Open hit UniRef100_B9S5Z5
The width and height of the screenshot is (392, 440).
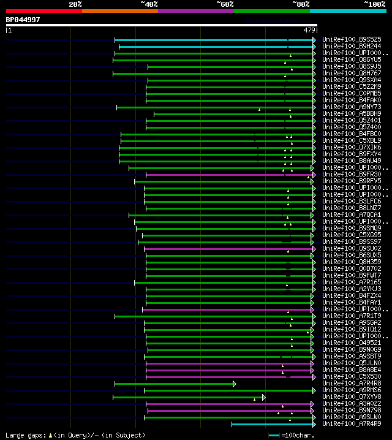point(352,40)
